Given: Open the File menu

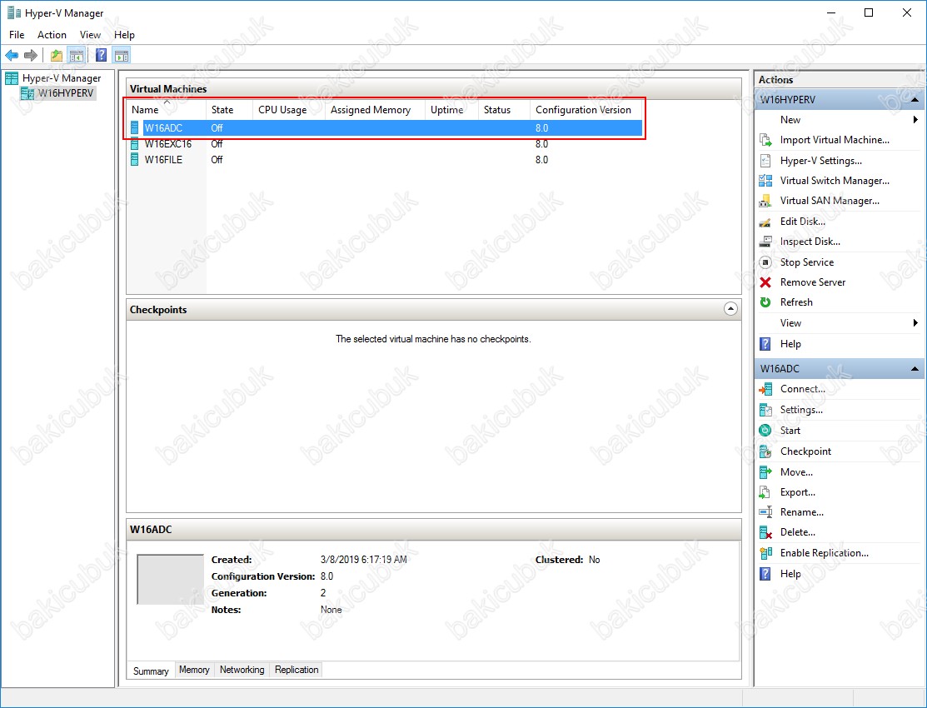Looking at the screenshot, I should [17, 35].
